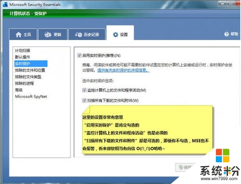Open the real-time protection details link
241x184 pixels.
click(x=124, y=71)
